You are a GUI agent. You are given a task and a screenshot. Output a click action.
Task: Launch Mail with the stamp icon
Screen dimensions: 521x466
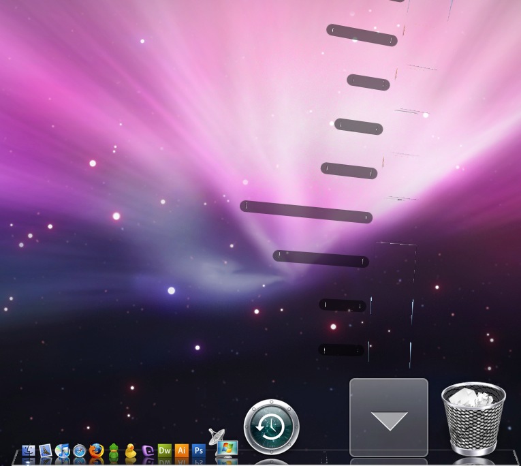[x=46, y=451]
